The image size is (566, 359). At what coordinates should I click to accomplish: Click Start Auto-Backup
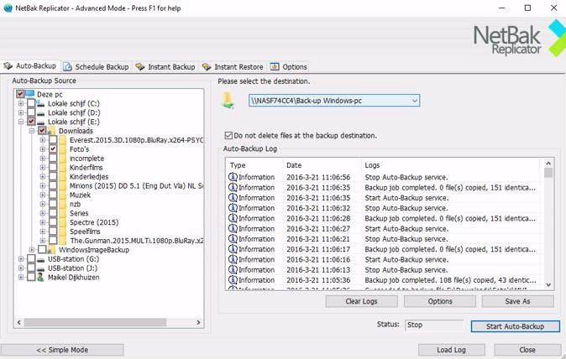click(515, 326)
